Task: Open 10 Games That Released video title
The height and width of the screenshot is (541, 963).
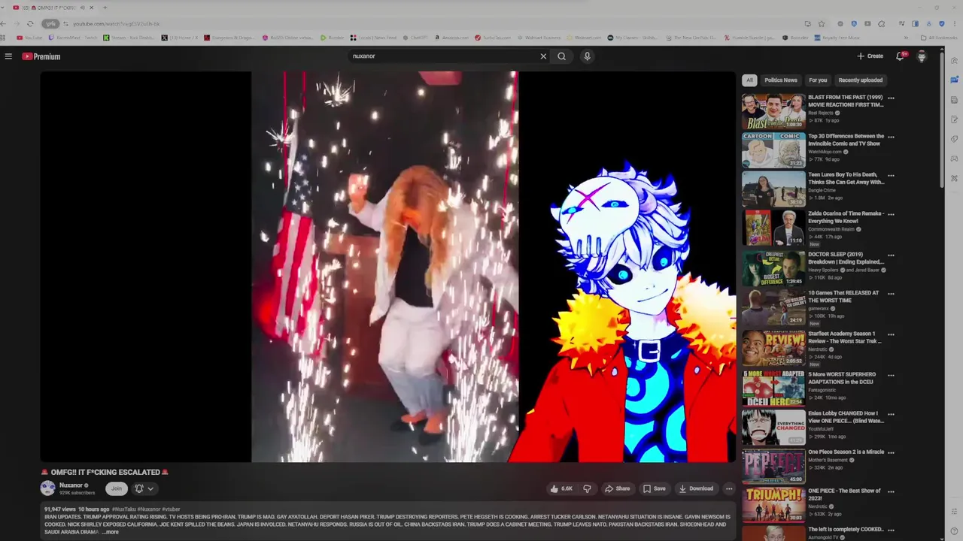Action: [x=843, y=297]
